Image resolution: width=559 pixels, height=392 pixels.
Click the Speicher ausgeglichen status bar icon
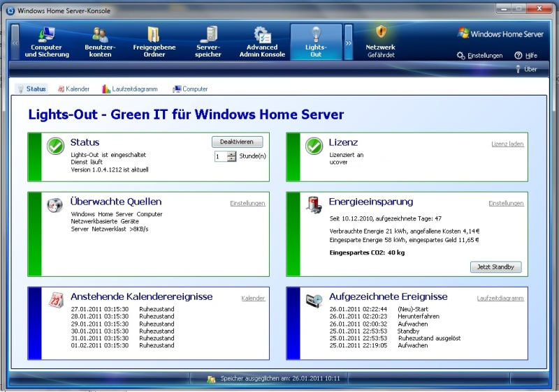pos(211,379)
